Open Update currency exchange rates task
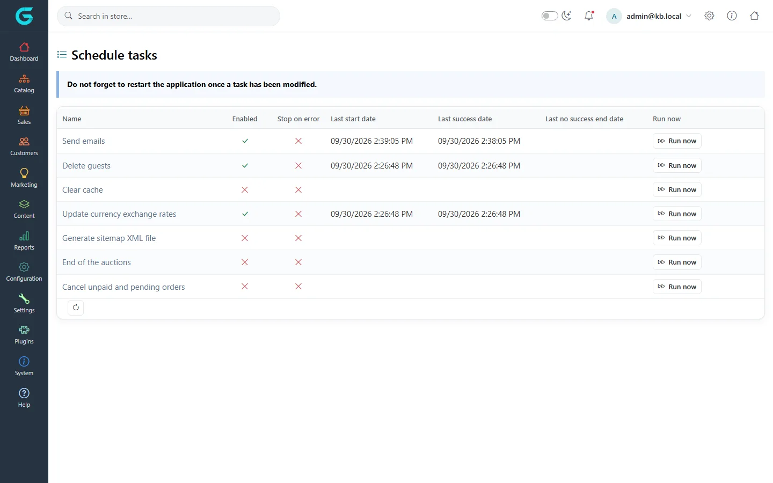This screenshot has height=483, width=773. tap(119, 214)
